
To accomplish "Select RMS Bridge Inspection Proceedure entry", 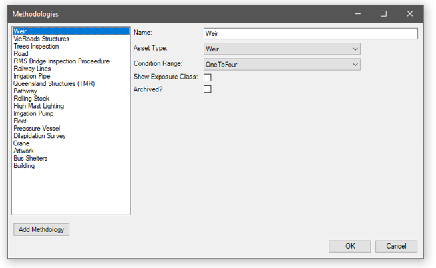I will [x=61, y=61].
